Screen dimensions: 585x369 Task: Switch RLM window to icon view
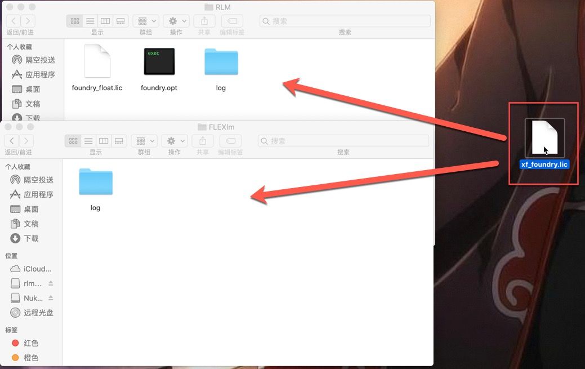tap(75, 21)
